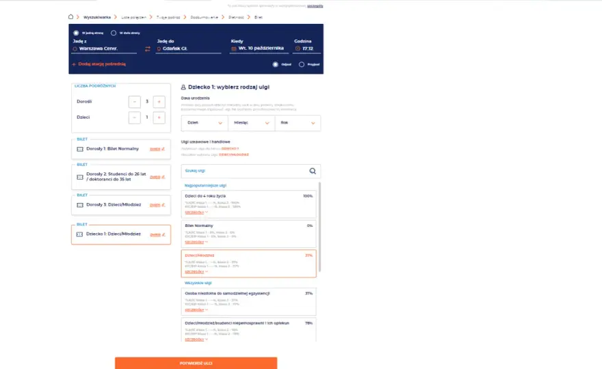Open Dzień birth date dropdown
Screen dimensions: 602x369
tap(205, 123)
